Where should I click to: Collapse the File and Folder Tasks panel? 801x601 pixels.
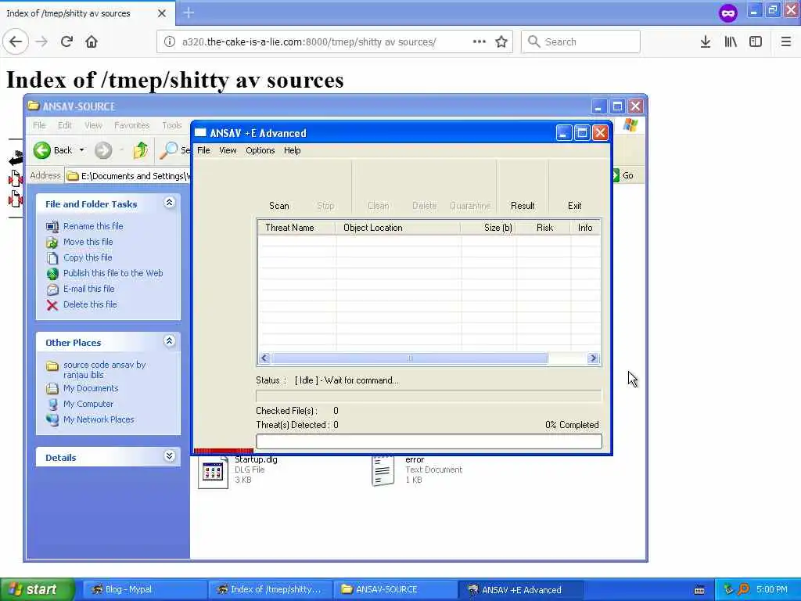tap(169, 203)
